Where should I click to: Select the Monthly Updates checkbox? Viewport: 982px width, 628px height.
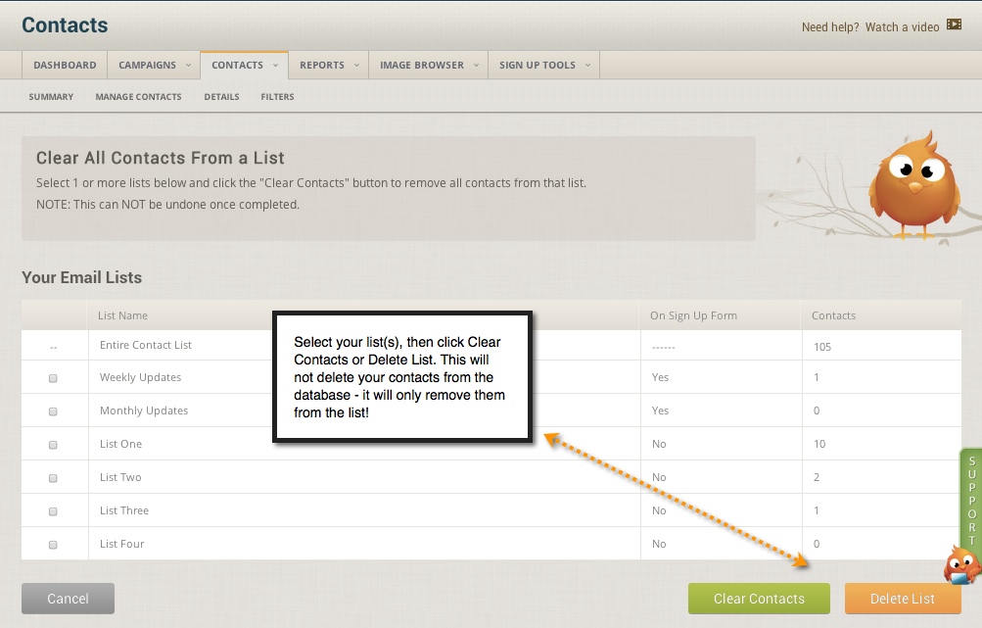coord(55,411)
